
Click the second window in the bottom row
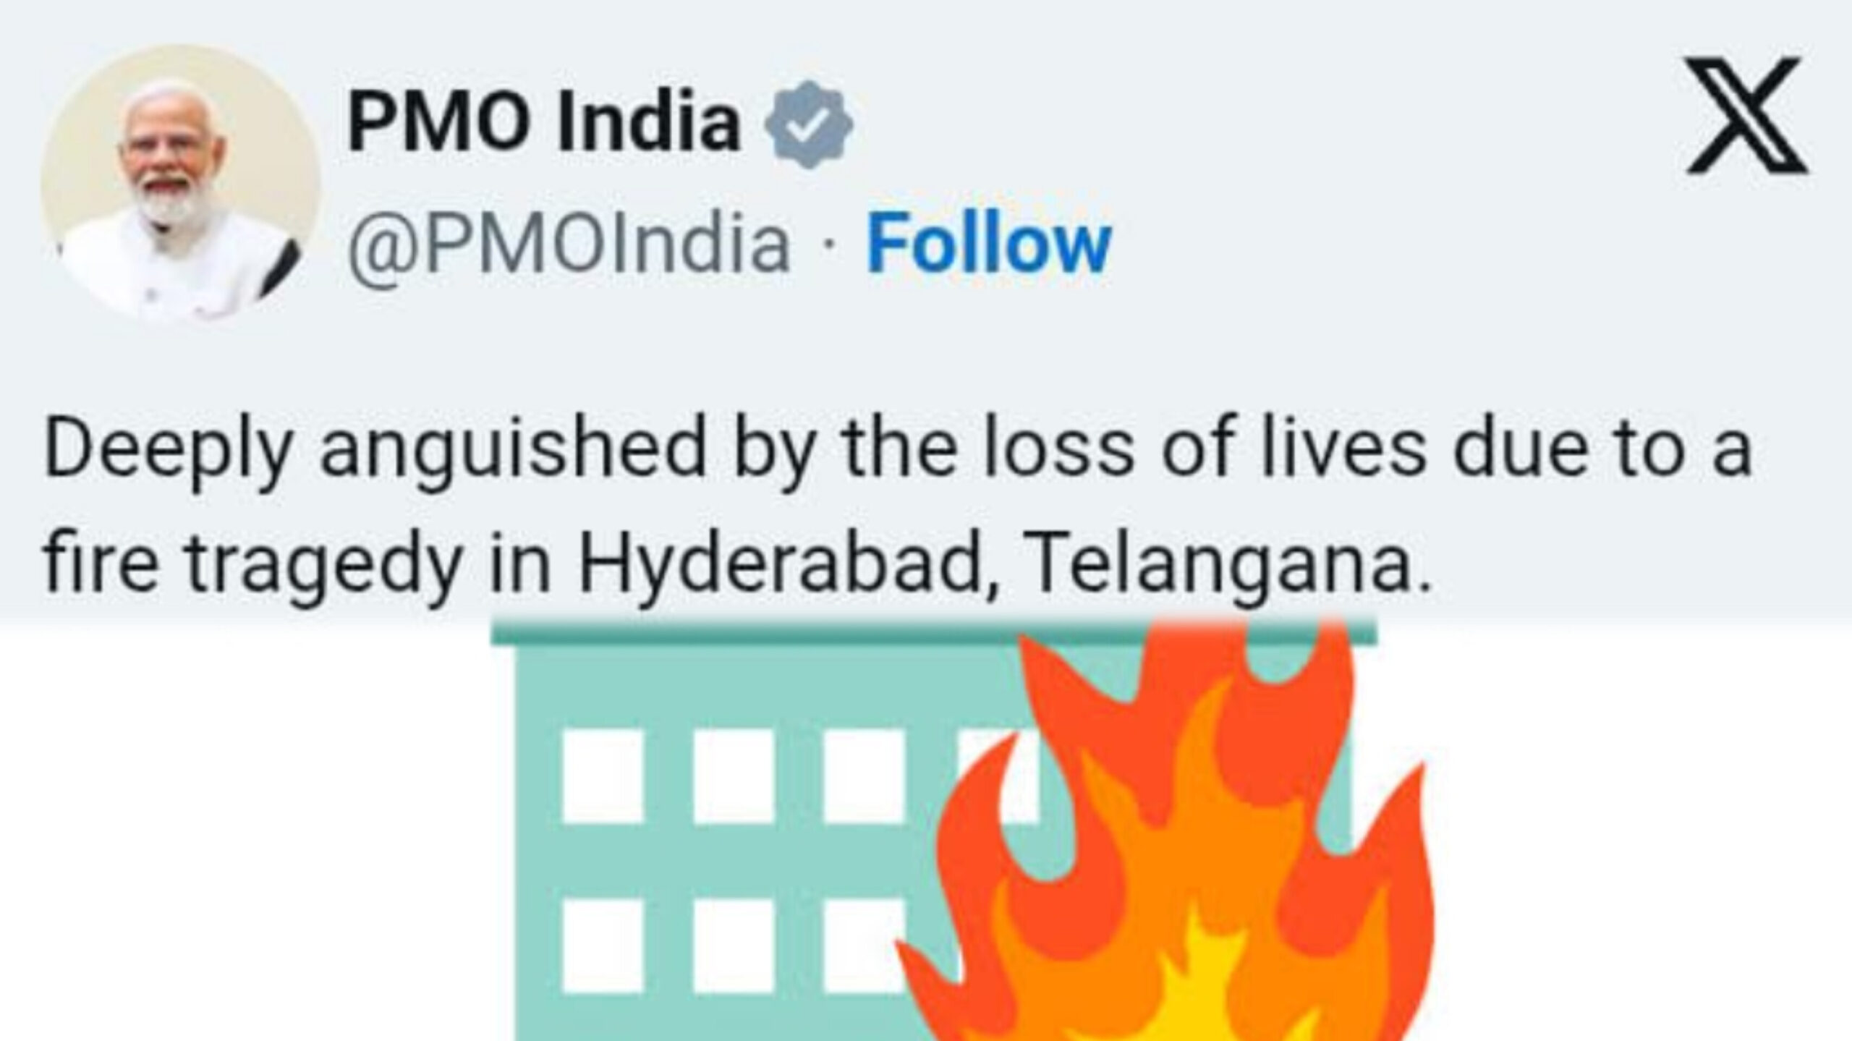pos(734,945)
